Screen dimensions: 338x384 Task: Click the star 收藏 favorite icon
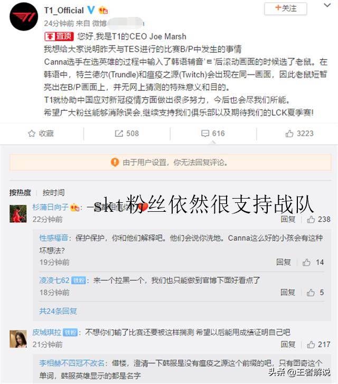pyautogui.click(x=32, y=134)
